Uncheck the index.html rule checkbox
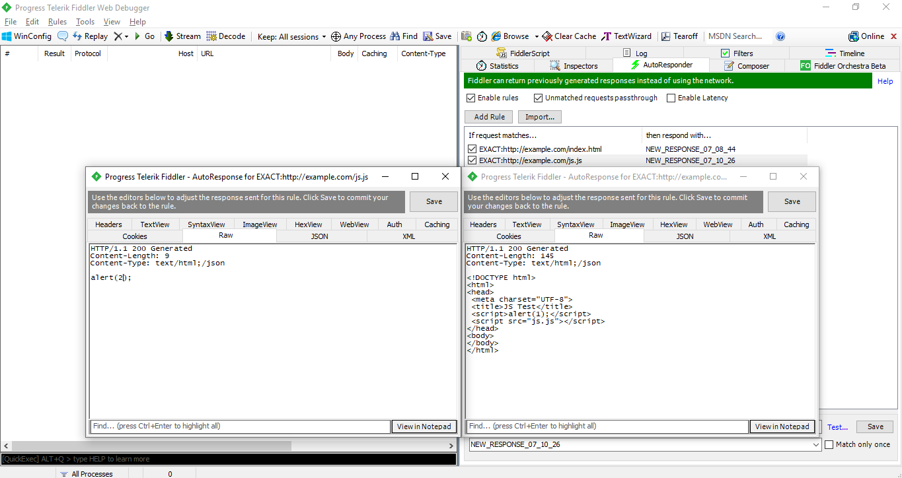This screenshot has height=478, width=902. click(x=472, y=149)
